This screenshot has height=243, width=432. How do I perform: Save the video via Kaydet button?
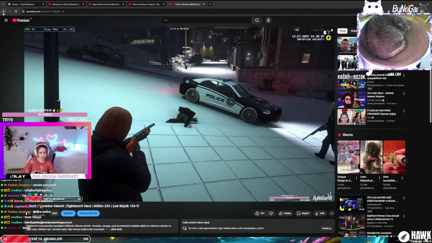click(x=303, y=213)
